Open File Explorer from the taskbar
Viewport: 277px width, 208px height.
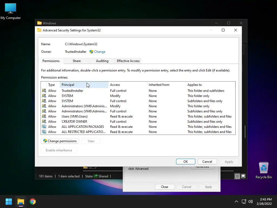[x=21, y=201]
